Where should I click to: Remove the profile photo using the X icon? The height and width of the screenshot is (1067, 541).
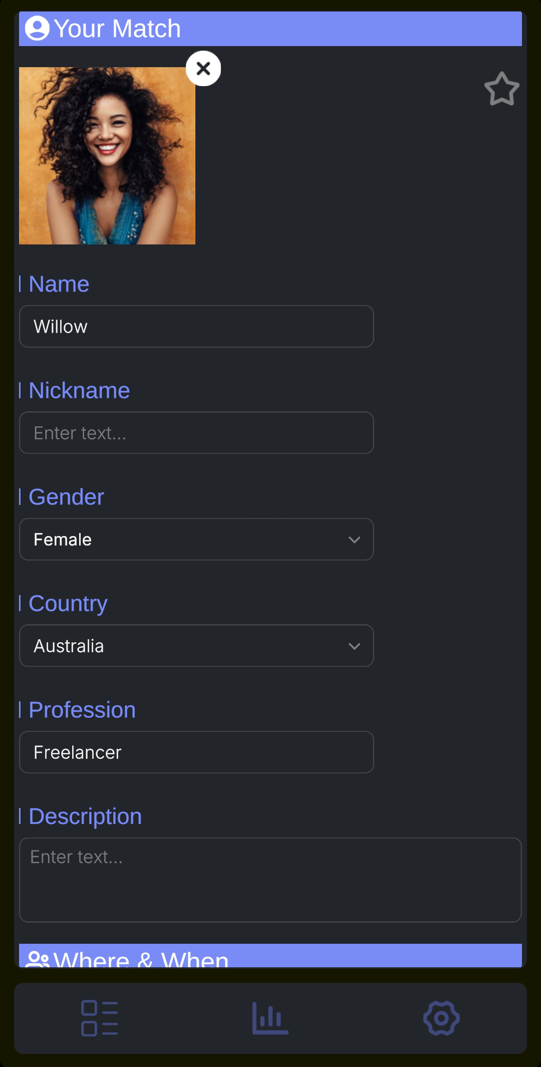[203, 69]
